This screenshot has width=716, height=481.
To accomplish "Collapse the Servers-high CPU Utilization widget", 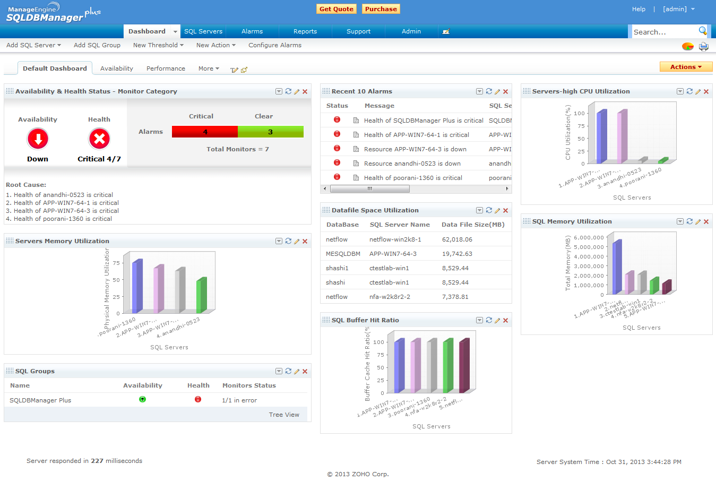I will [x=680, y=91].
